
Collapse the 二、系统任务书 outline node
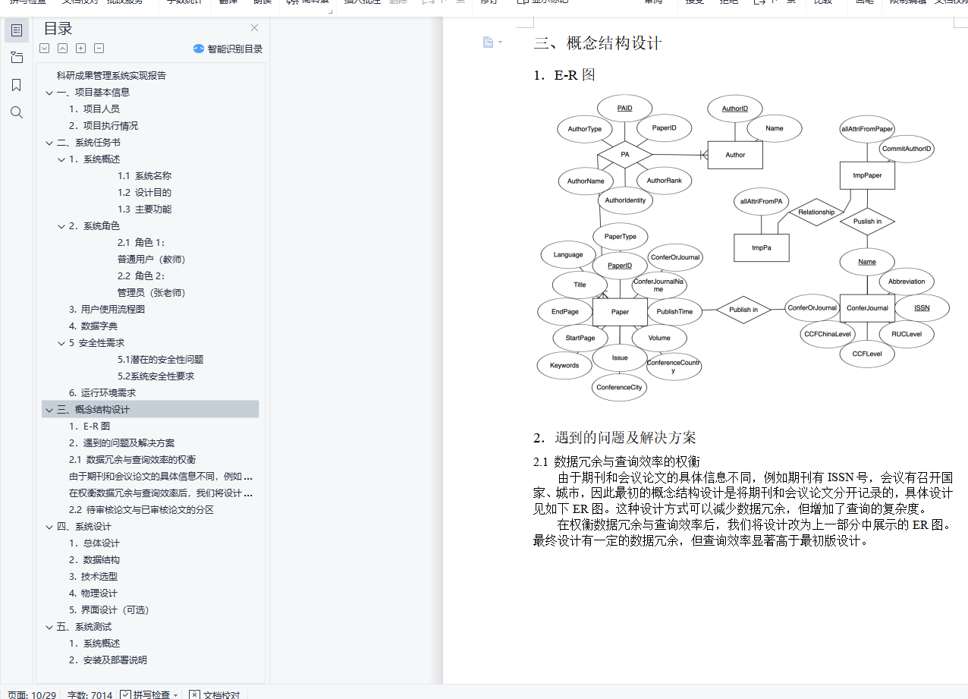[49, 143]
